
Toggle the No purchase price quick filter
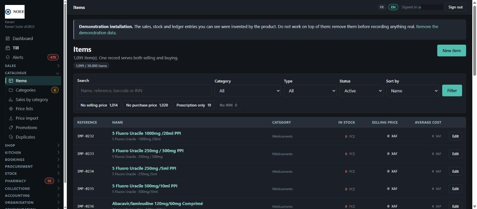[x=147, y=105]
